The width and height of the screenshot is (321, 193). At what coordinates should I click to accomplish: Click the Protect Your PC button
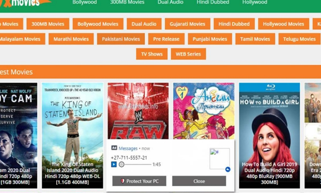tap(139, 181)
